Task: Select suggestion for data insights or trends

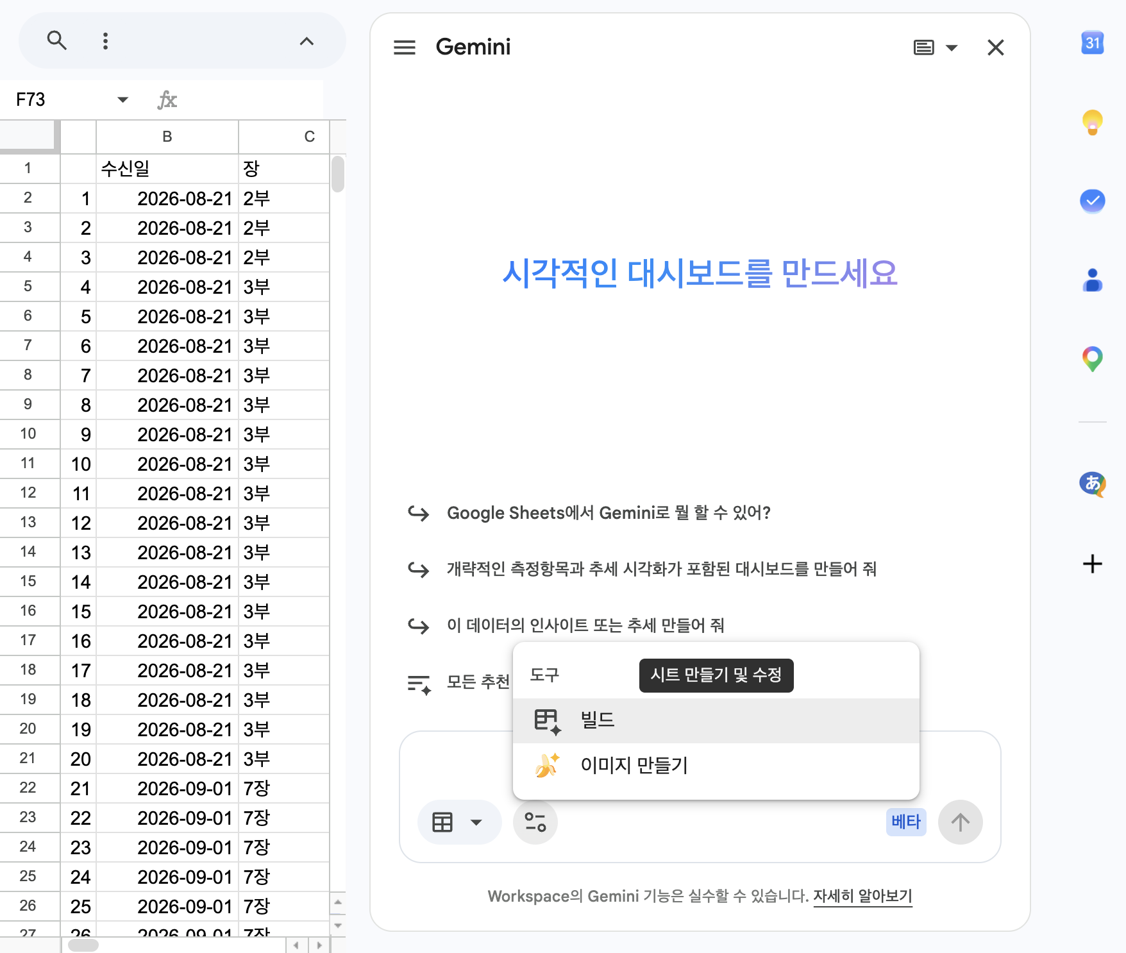Action: point(585,625)
